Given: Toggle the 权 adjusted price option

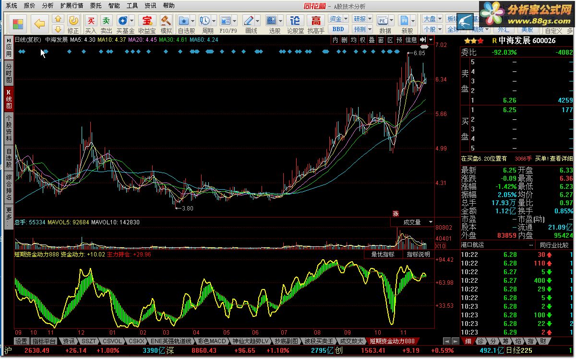Looking at the screenshot, I should (x=362, y=40).
